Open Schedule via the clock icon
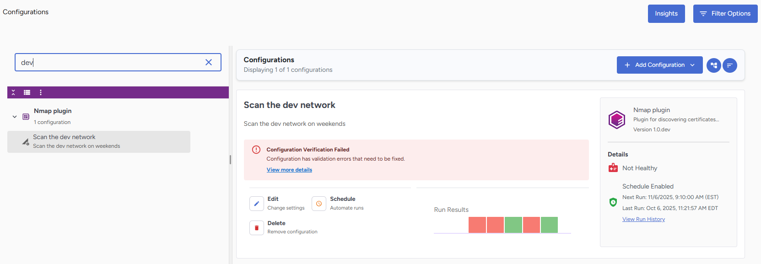The image size is (761, 264). click(319, 204)
